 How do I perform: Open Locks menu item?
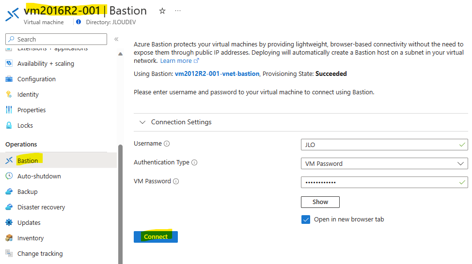pyautogui.click(x=25, y=125)
